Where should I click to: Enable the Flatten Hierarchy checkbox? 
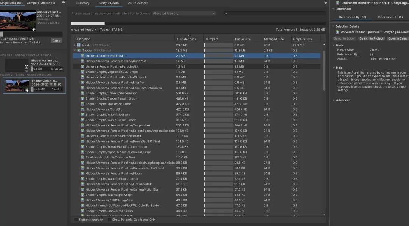[x=76, y=220]
